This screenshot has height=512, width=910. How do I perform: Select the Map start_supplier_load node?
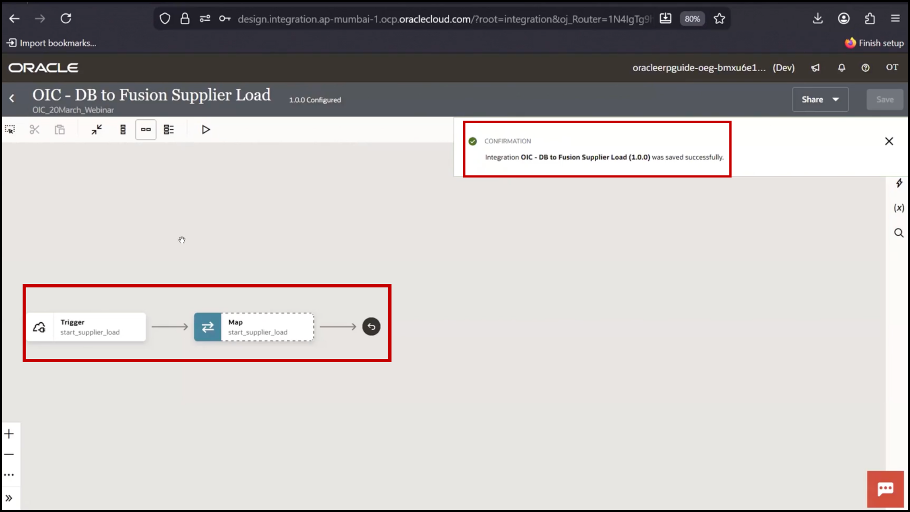tap(254, 327)
